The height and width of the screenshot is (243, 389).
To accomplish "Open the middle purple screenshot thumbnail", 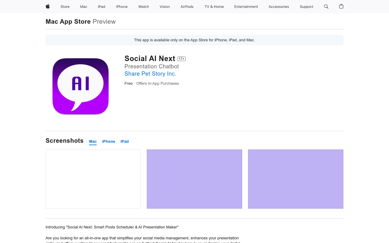I will (194, 179).
